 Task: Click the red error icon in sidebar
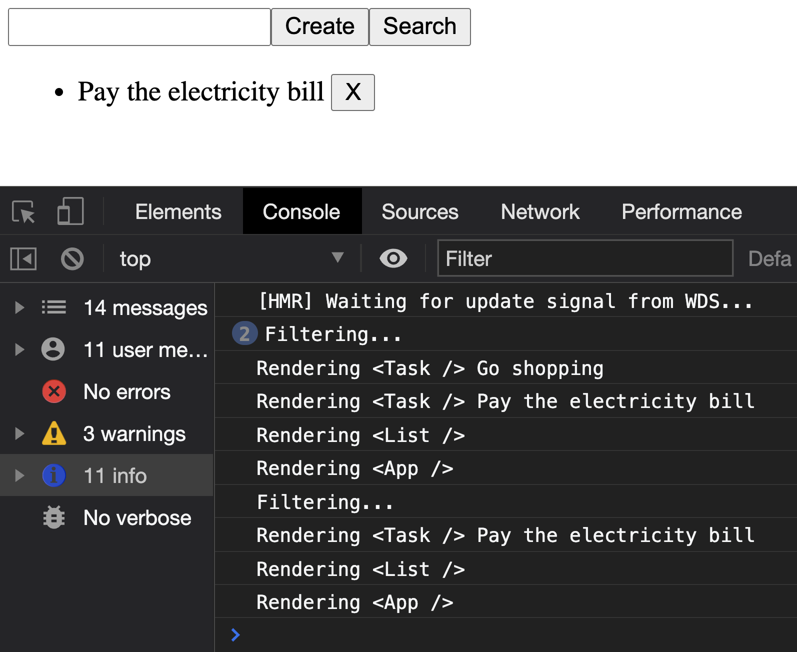(54, 391)
